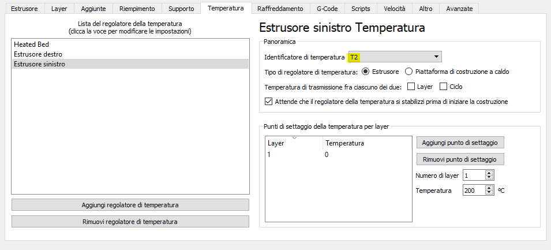Open the Avanzate tab
Image resolution: width=551 pixels, height=250 pixels.
pyautogui.click(x=459, y=9)
